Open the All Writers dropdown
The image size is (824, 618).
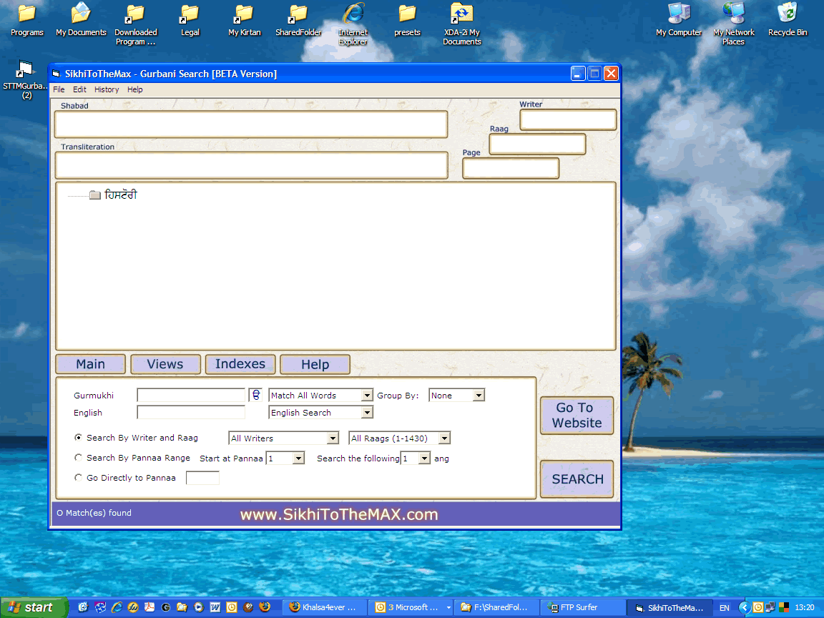coord(333,438)
